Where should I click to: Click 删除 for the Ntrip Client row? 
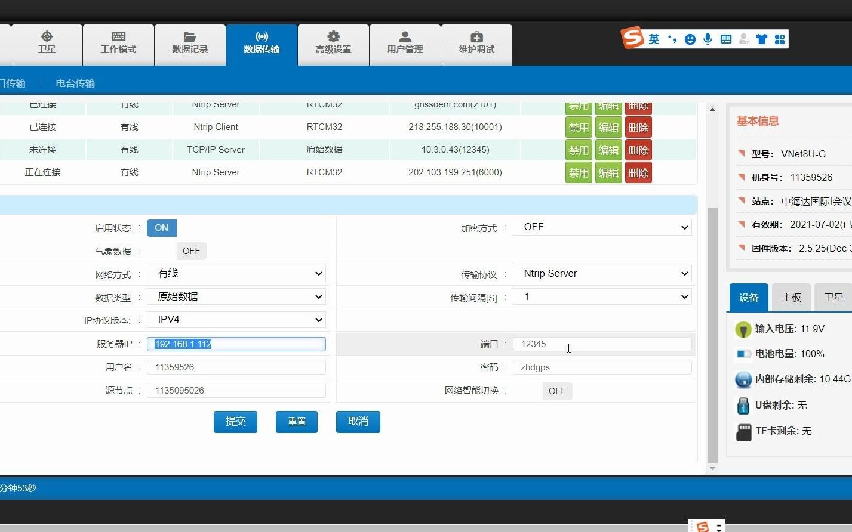[638, 127]
